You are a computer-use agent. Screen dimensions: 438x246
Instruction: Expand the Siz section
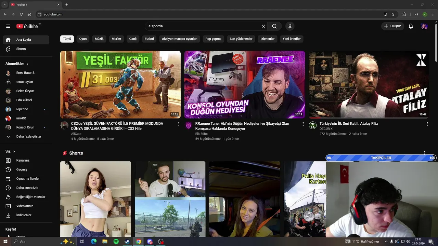(10, 151)
